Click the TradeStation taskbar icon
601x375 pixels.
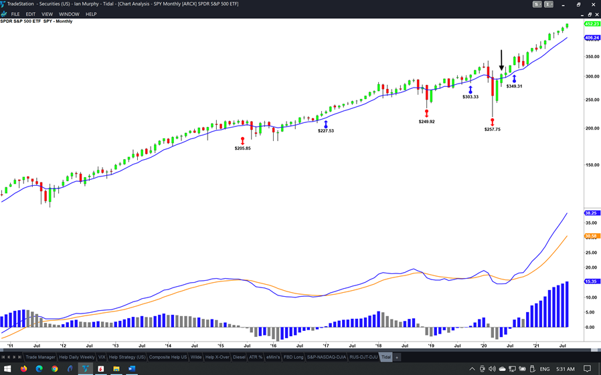click(86, 368)
